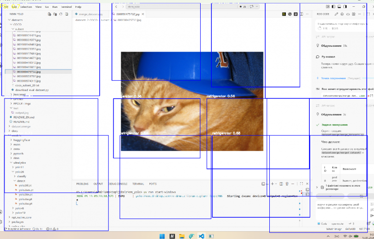Click the Точка сохранения checkpoint link
Viewport: 374px width, 239px height.
tap(333, 78)
